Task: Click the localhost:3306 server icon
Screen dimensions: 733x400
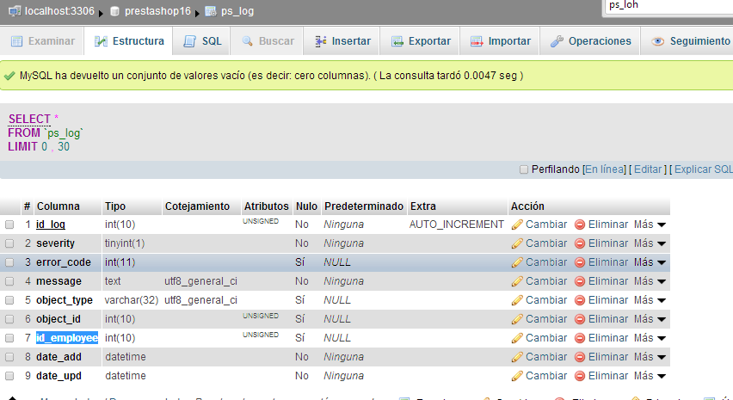Action: (14, 11)
